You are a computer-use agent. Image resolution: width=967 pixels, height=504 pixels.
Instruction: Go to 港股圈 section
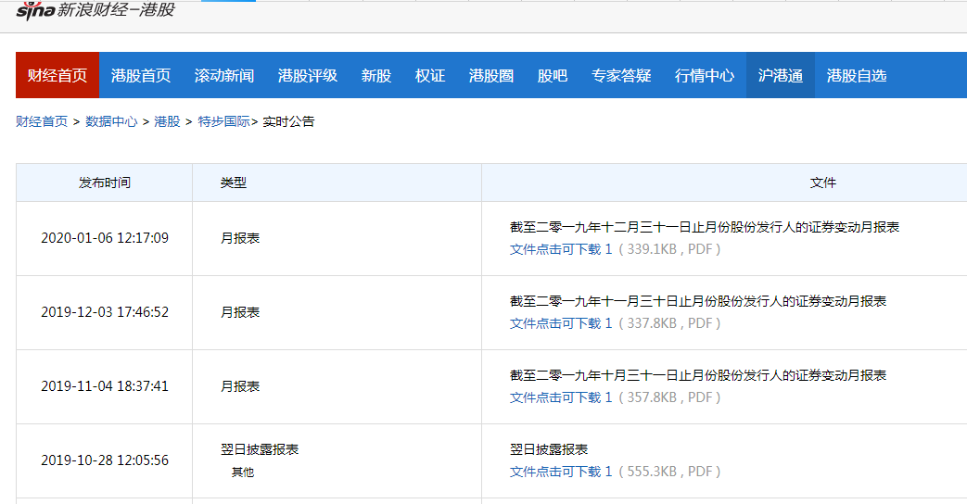pos(490,75)
